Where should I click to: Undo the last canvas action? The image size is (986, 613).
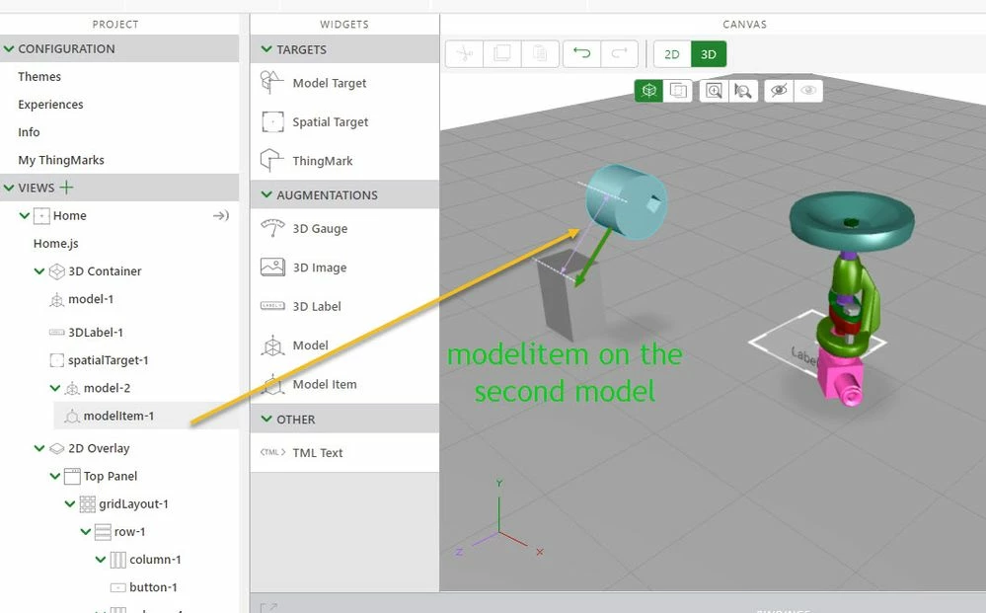[581, 54]
